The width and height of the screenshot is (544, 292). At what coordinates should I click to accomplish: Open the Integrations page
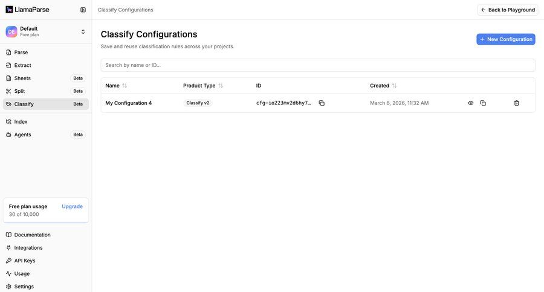[46, 248]
